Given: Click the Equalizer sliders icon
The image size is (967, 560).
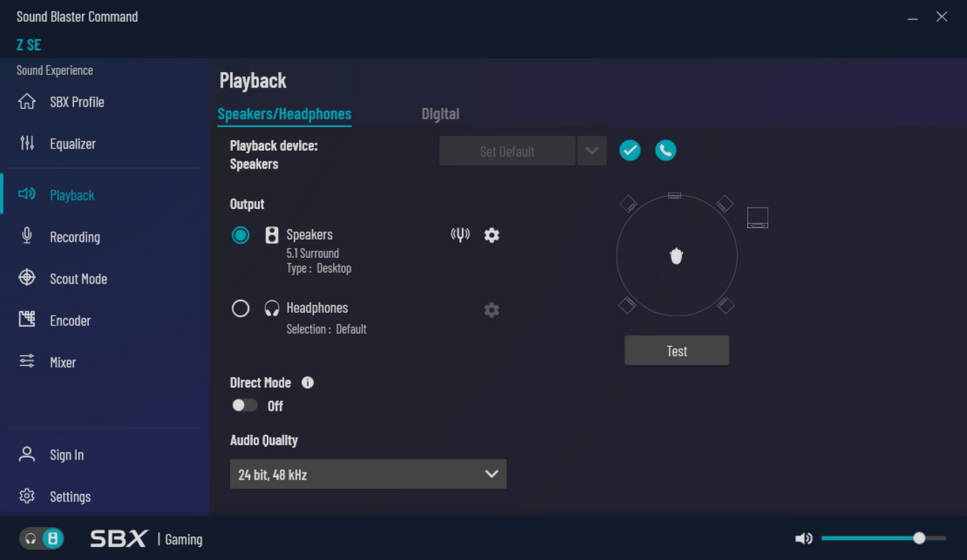Looking at the screenshot, I should (26, 143).
